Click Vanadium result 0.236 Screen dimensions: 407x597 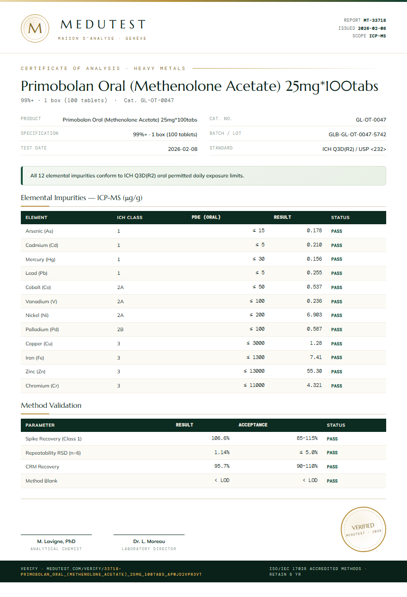(x=314, y=301)
